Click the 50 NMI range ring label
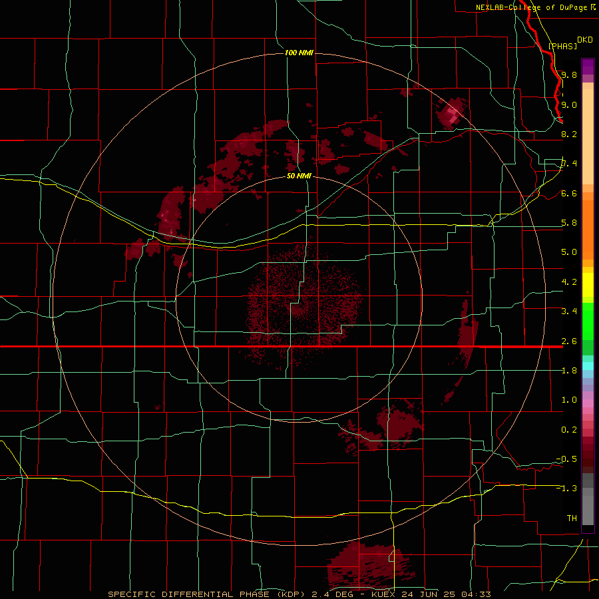The width and height of the screenshot is (599, 599). click(299, 176)
